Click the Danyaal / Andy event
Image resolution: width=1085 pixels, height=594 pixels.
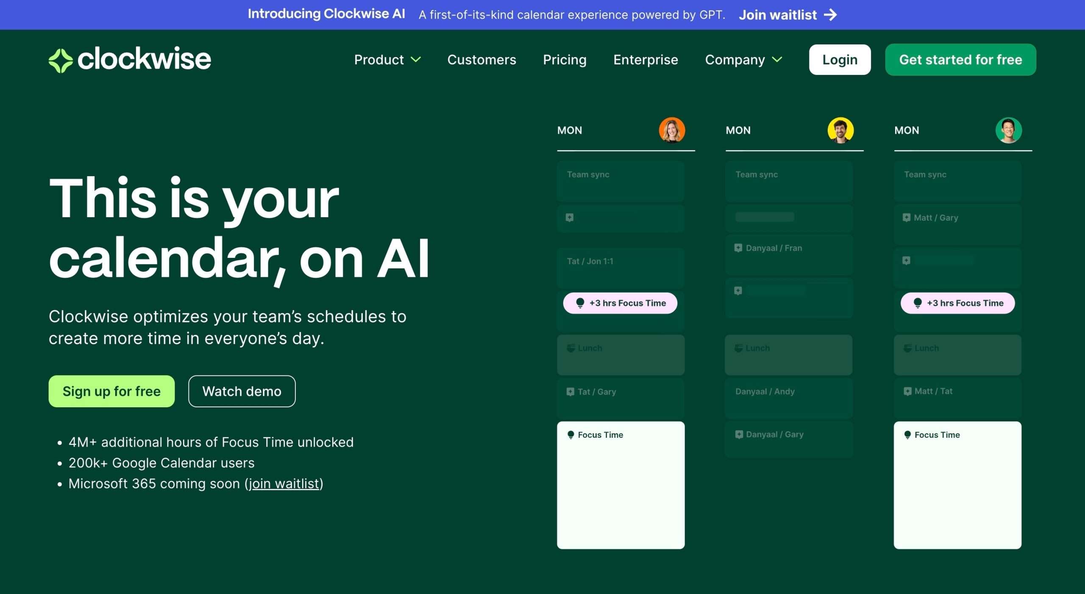click(x=789, y=398)
